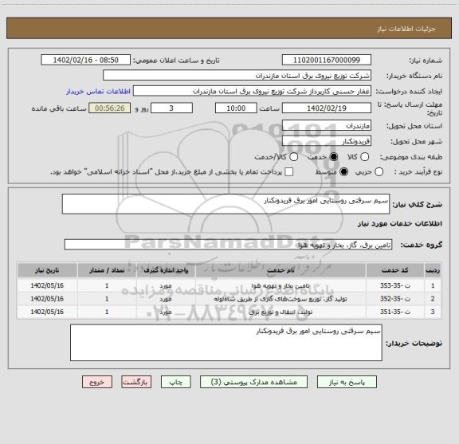
Task: Click the کد خدمت column header
Action: click(395, 270)
